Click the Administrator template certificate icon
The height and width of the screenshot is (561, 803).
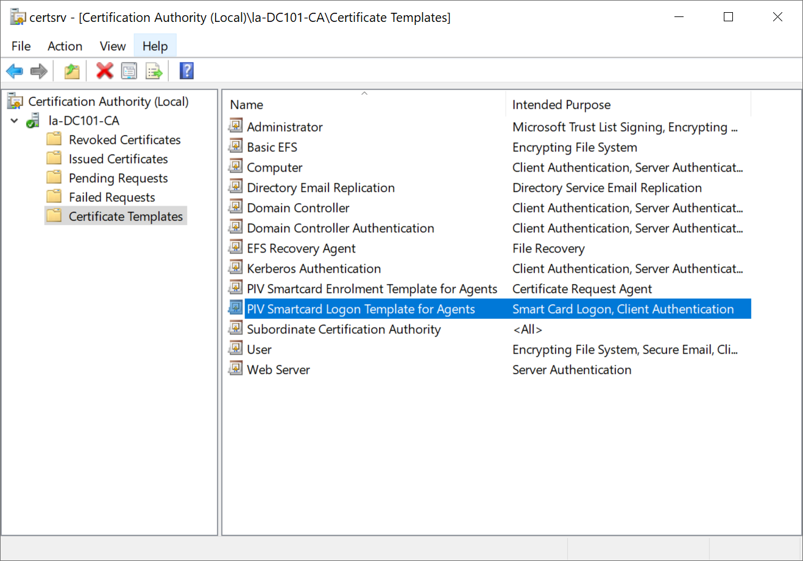coord(235,126)
